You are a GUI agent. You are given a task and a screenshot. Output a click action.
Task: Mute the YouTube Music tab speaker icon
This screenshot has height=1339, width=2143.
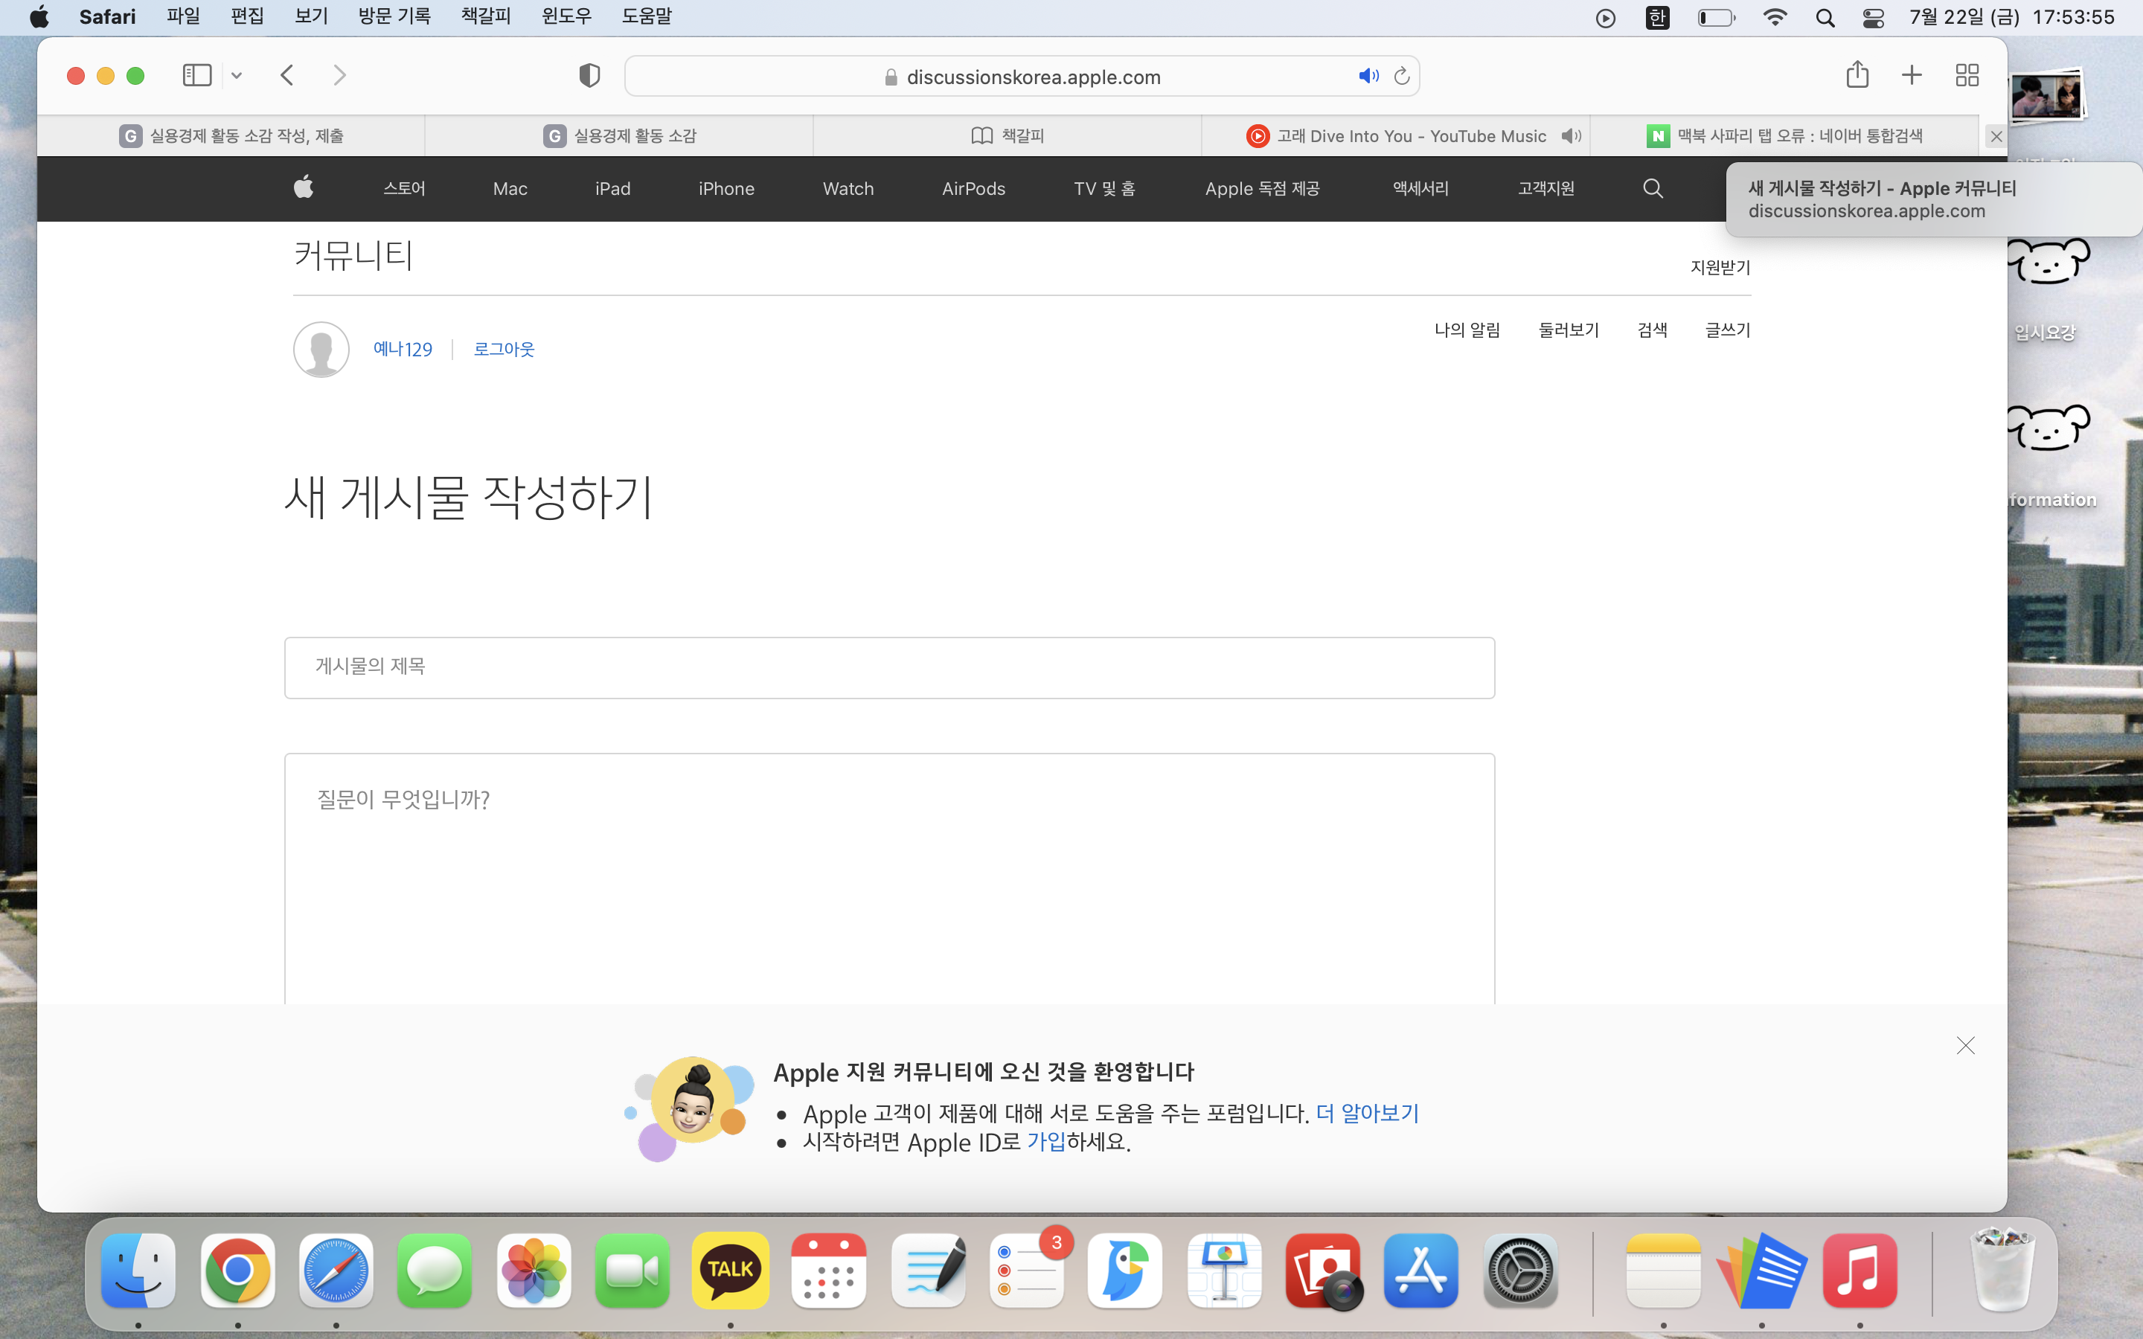click(1571, 135)
